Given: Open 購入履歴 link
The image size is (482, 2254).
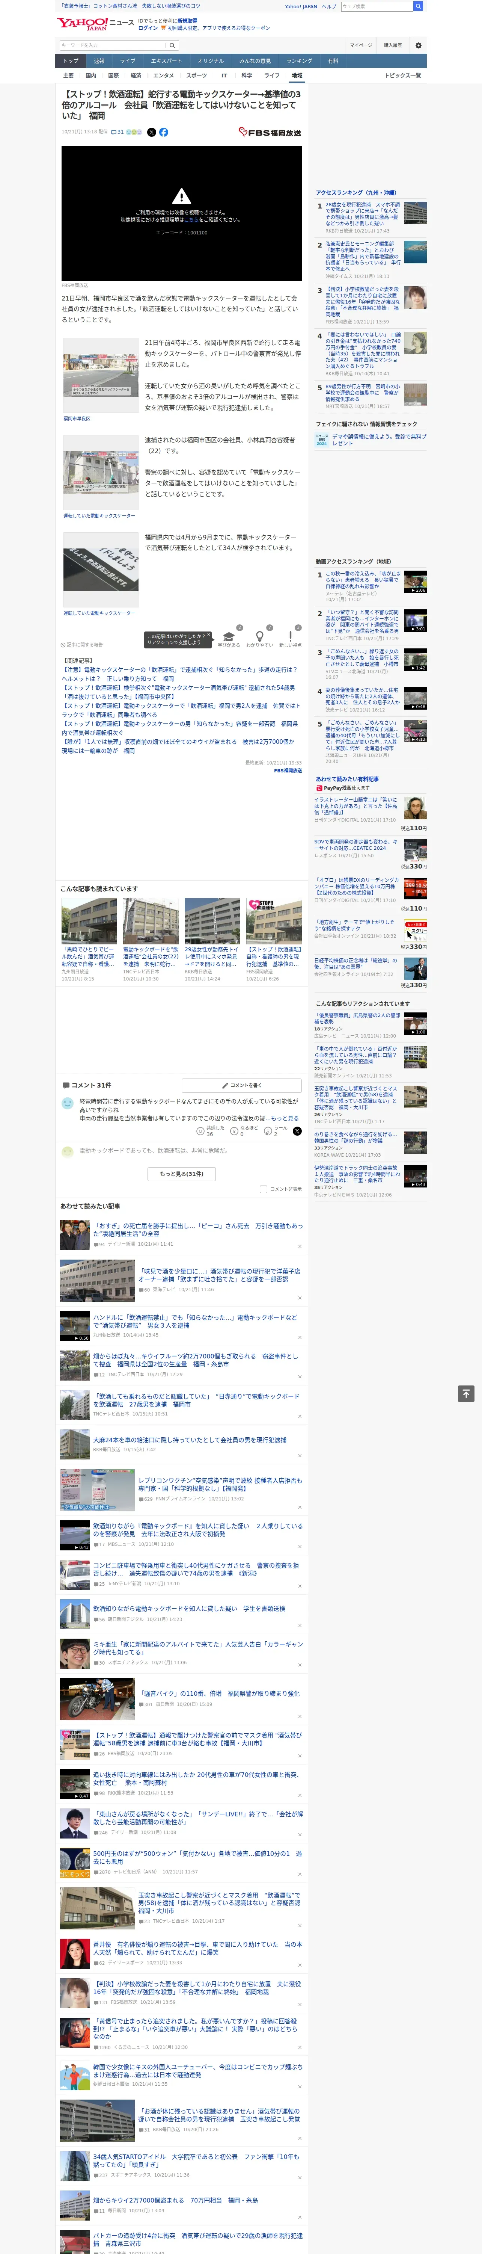Looking at the screenshot, I should pos(393,45).
